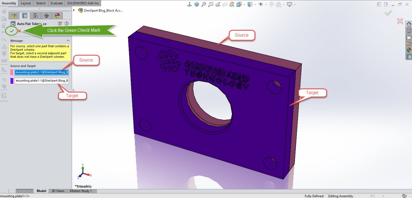Switch to the Evaluate ribbon tab
The image size is (412, 198).
[57, 3]
